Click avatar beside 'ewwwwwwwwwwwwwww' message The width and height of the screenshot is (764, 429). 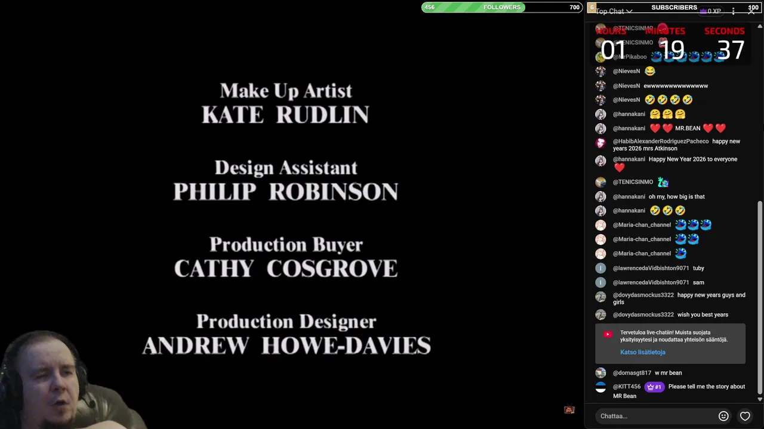[600, 86]
